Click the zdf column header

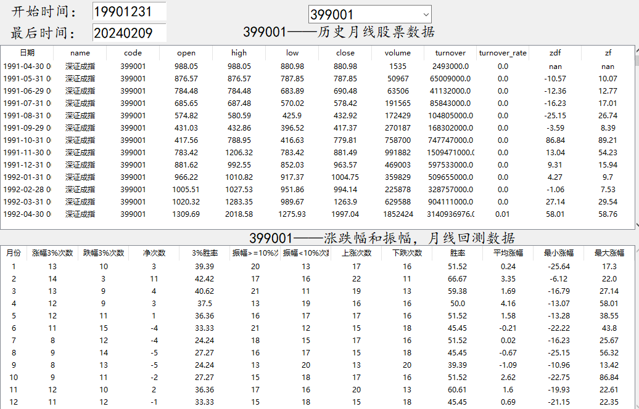[555, 53]
